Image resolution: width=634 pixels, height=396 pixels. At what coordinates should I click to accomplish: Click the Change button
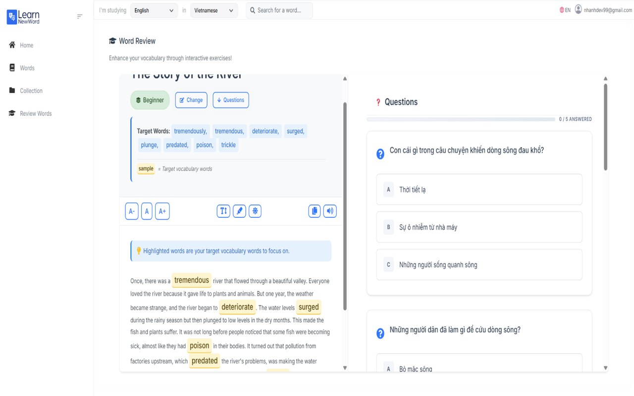coord(191,100)
